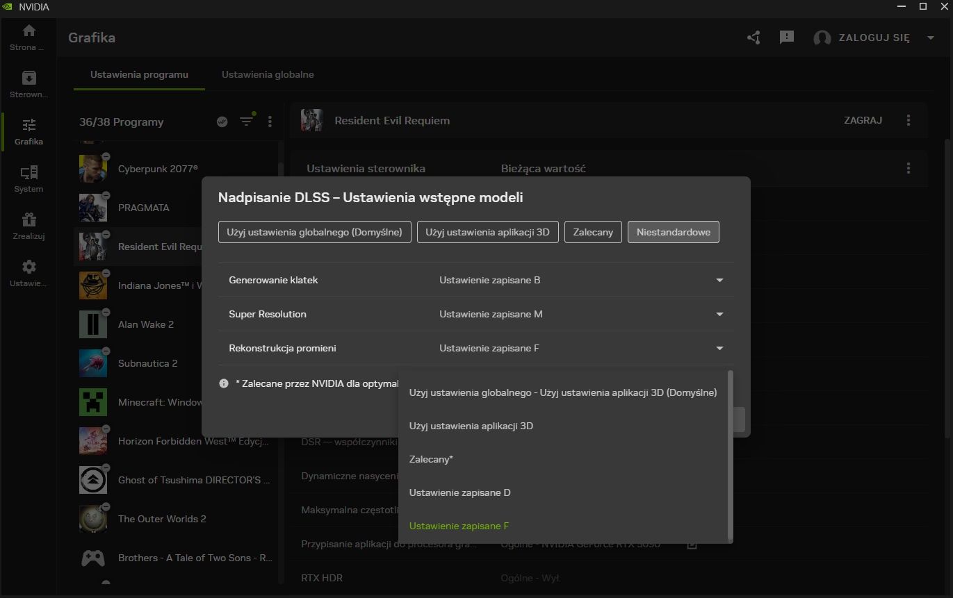Open the three-dot menu in the Bieżąca wartość row

(909, 168)
